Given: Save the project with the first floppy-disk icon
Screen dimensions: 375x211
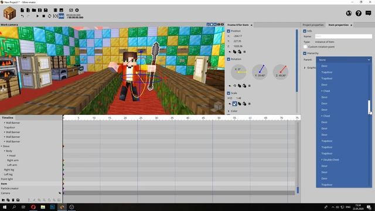Looking at the screenshot, I should 40,11.
